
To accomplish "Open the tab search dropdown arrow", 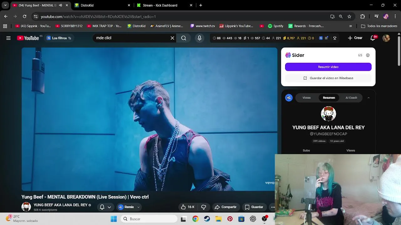I will tap(5, 5).
